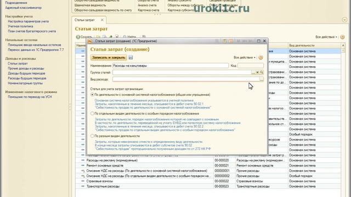Click the row icon of Страховые взносы

(x=83, y=181)
